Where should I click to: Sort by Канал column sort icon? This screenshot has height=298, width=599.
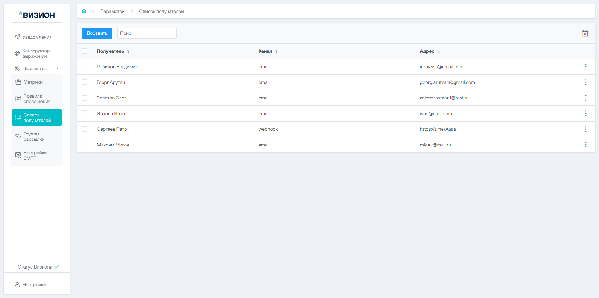click(276, 51)
